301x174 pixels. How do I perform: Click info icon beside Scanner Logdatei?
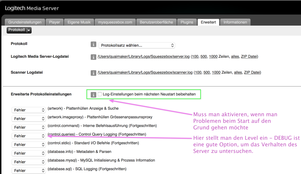tap(93, 73)
